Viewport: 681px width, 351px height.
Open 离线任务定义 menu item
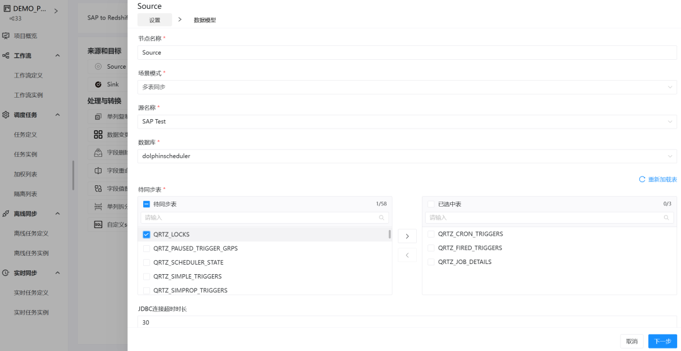(x=32, y=233)
